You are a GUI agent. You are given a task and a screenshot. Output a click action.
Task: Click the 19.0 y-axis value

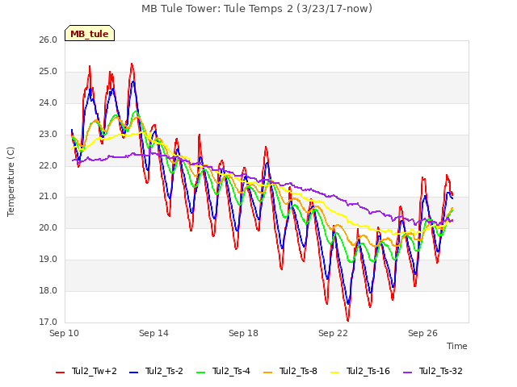coord(48,260)
